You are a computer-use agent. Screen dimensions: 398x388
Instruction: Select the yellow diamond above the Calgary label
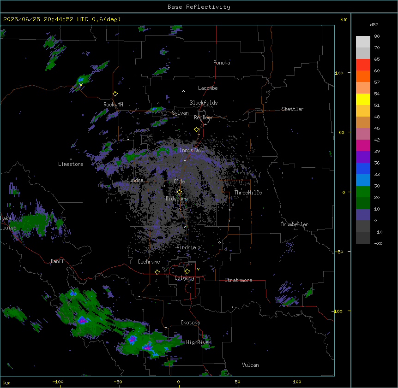[x=187, y=271]
